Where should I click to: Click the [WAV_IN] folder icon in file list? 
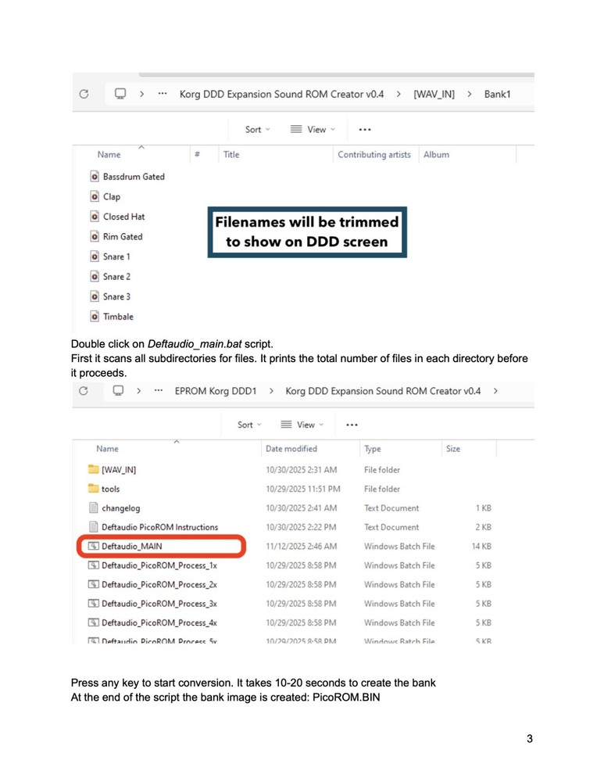pyautogui.click(x=93, y=470)
